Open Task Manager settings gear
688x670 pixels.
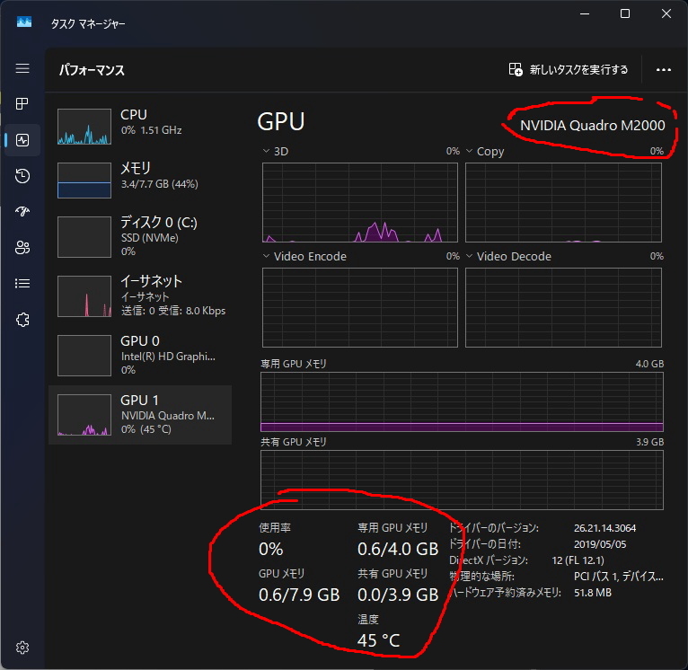point(22,648)
